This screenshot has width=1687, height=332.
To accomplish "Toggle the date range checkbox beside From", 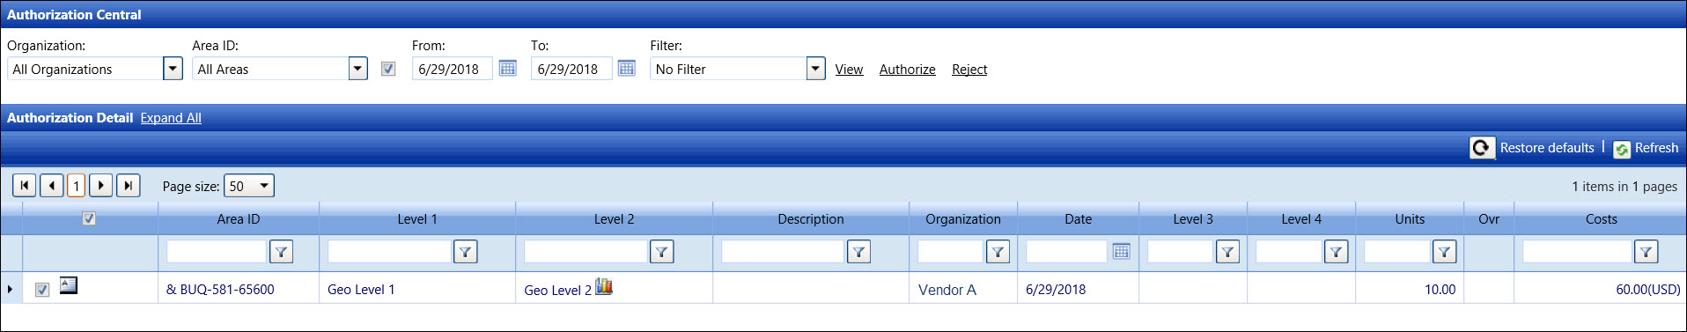I will click(388, 69).
